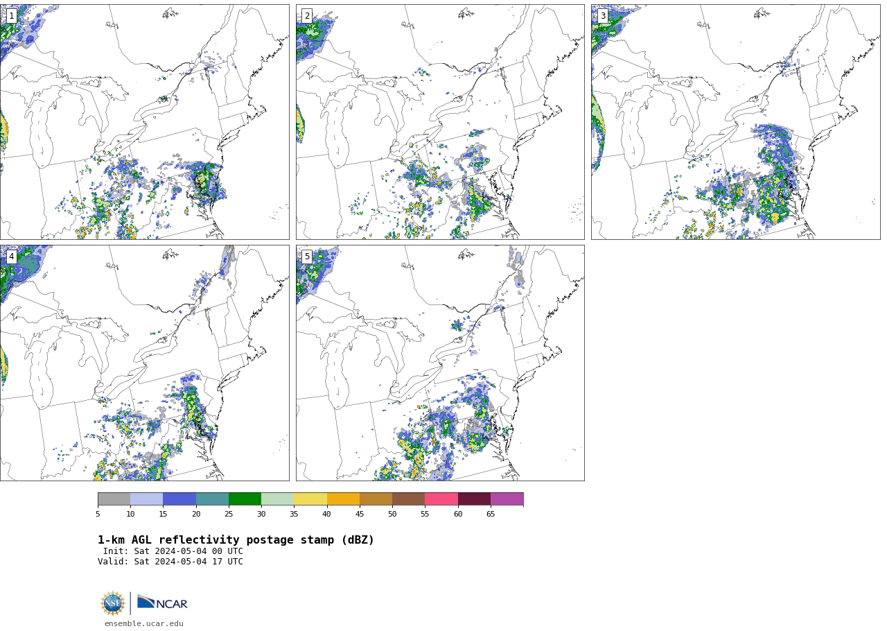
Task: Click the member label box numbered 1
Action: click(x=11, y=16)
